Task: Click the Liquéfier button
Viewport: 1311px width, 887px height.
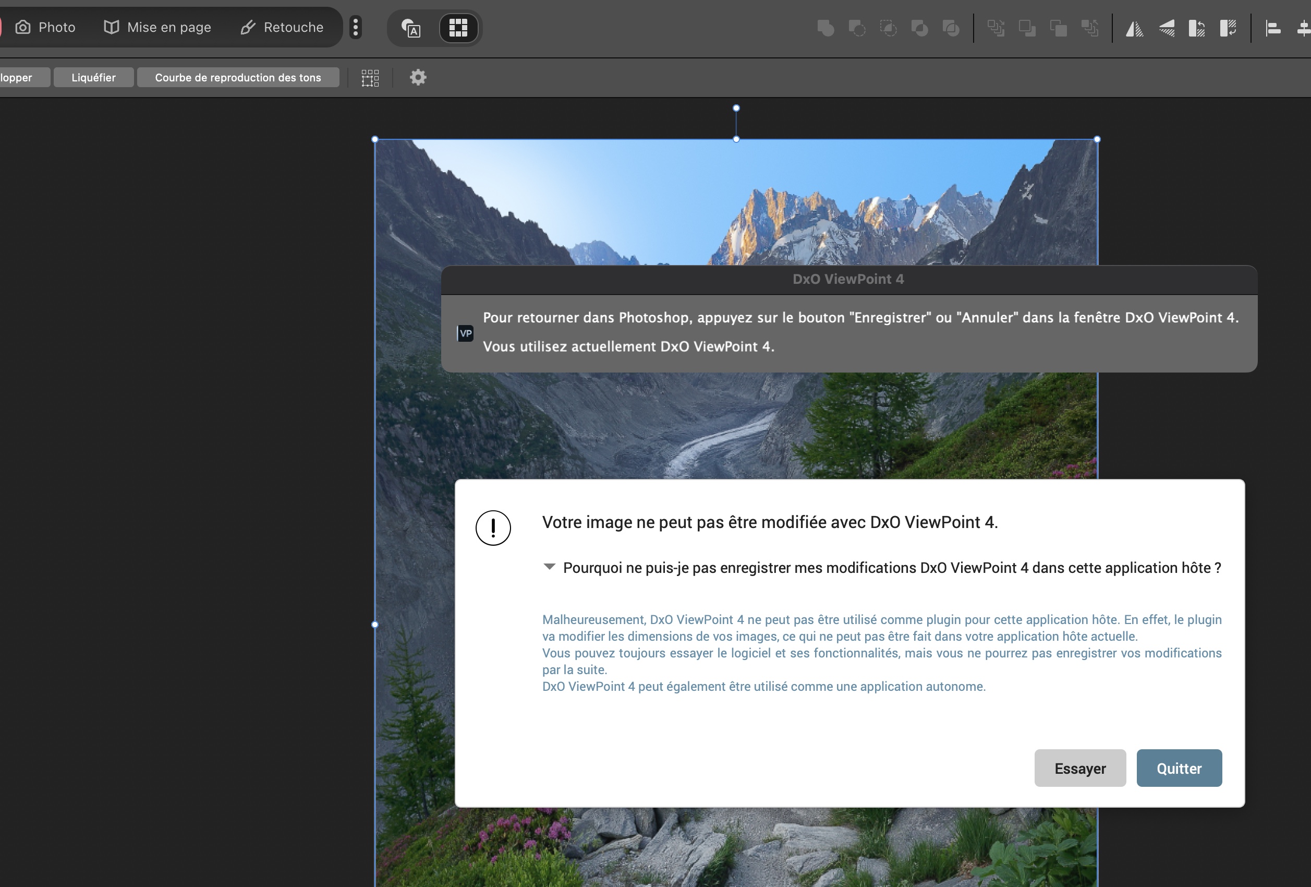Action: pyautogui.click(x=94, y=77)
